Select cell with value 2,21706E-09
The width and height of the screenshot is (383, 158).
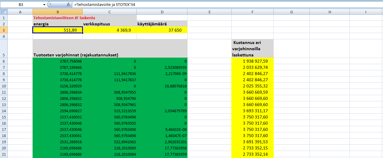point(162,74)
